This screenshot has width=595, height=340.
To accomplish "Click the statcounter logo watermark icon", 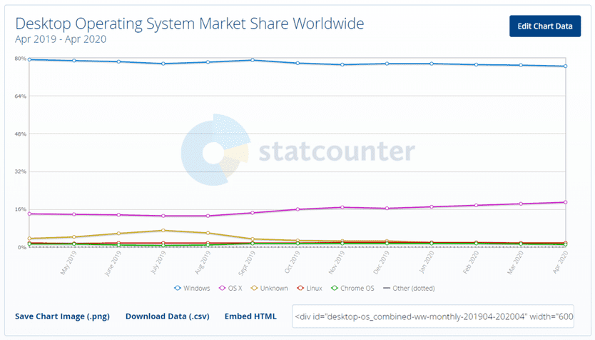I will [210, 151].
